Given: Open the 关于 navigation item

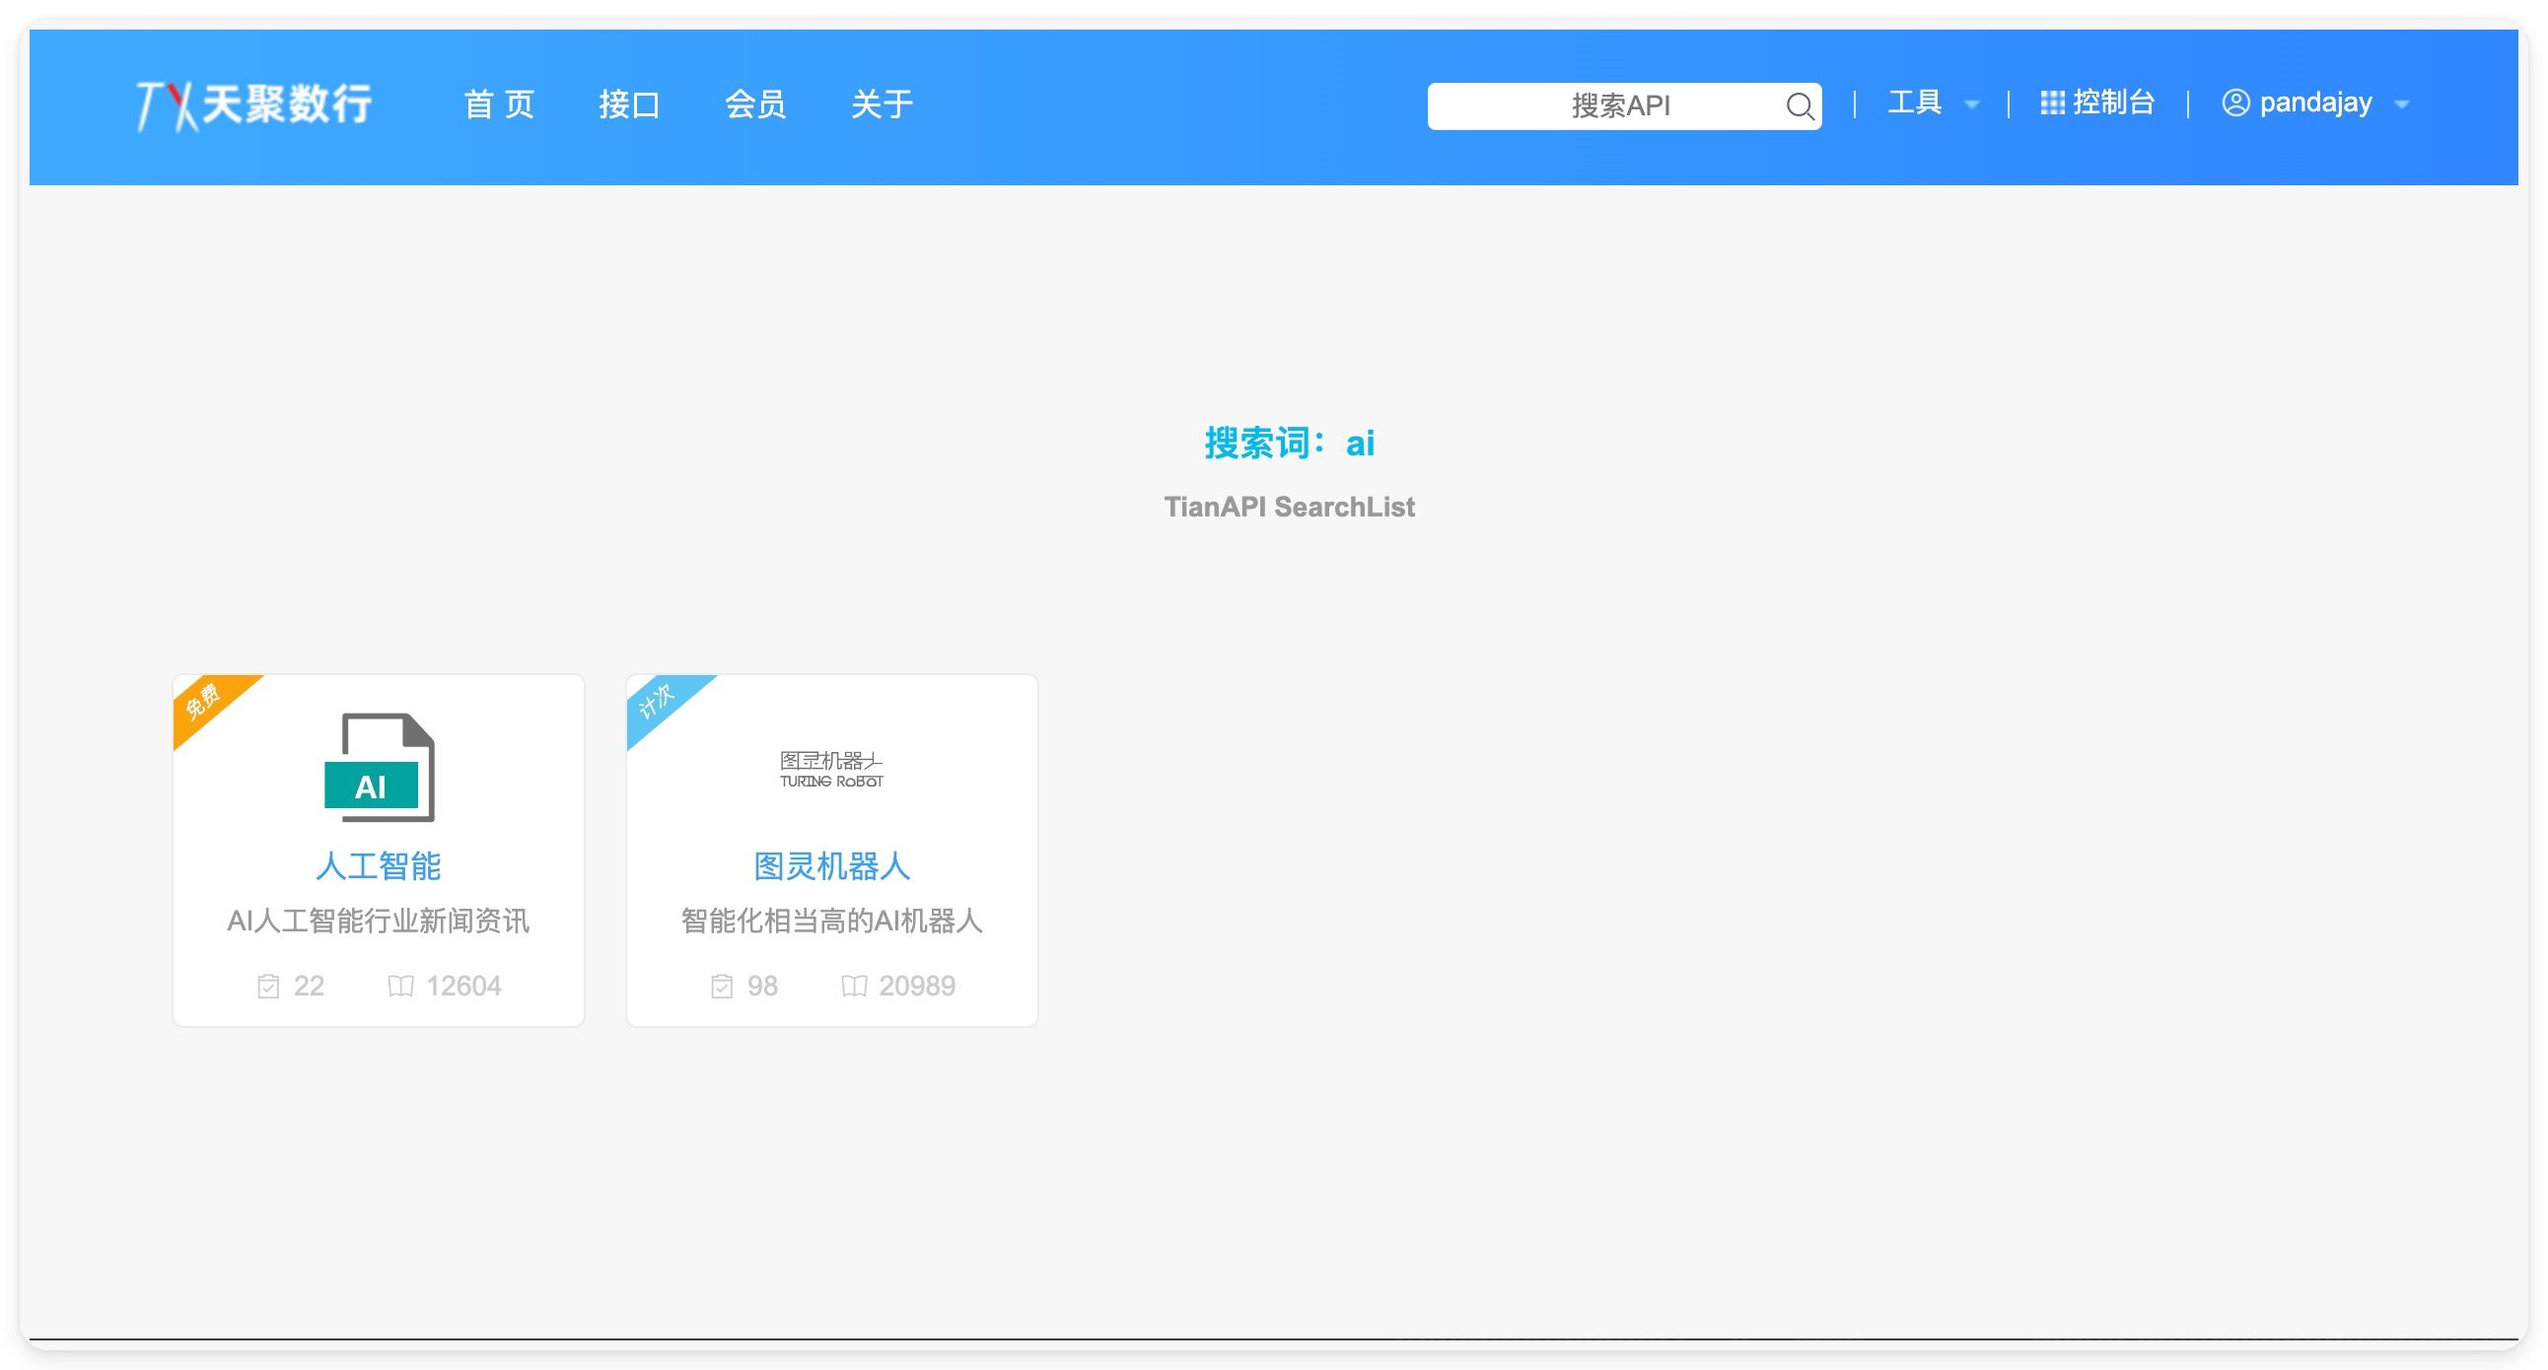Looking at the screenshot, I should coord(882,104).
